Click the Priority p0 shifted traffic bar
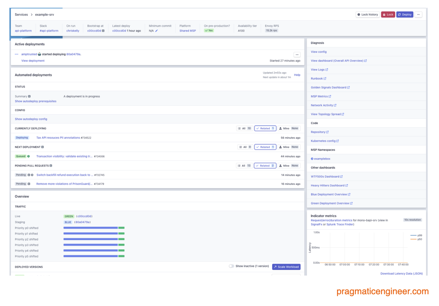 click(90, 228)
